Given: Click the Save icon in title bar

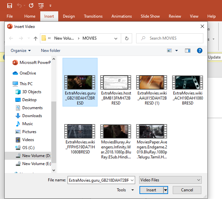Looking at the screenshot, I should 9,6.
